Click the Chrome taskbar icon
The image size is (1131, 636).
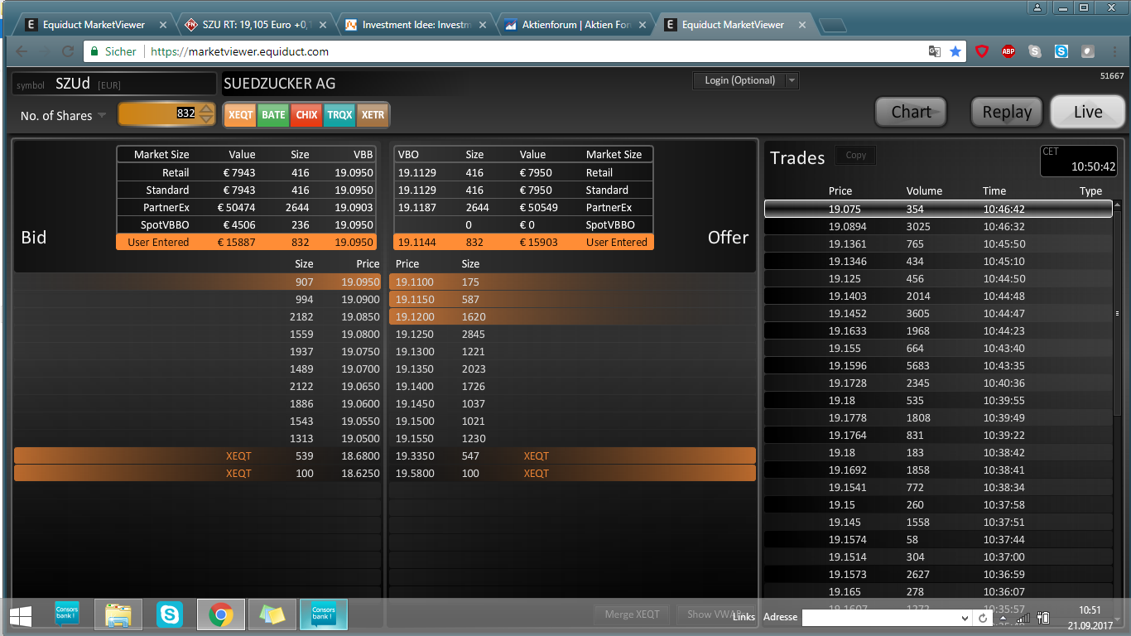pyautogui.click(x=220, y=614)
